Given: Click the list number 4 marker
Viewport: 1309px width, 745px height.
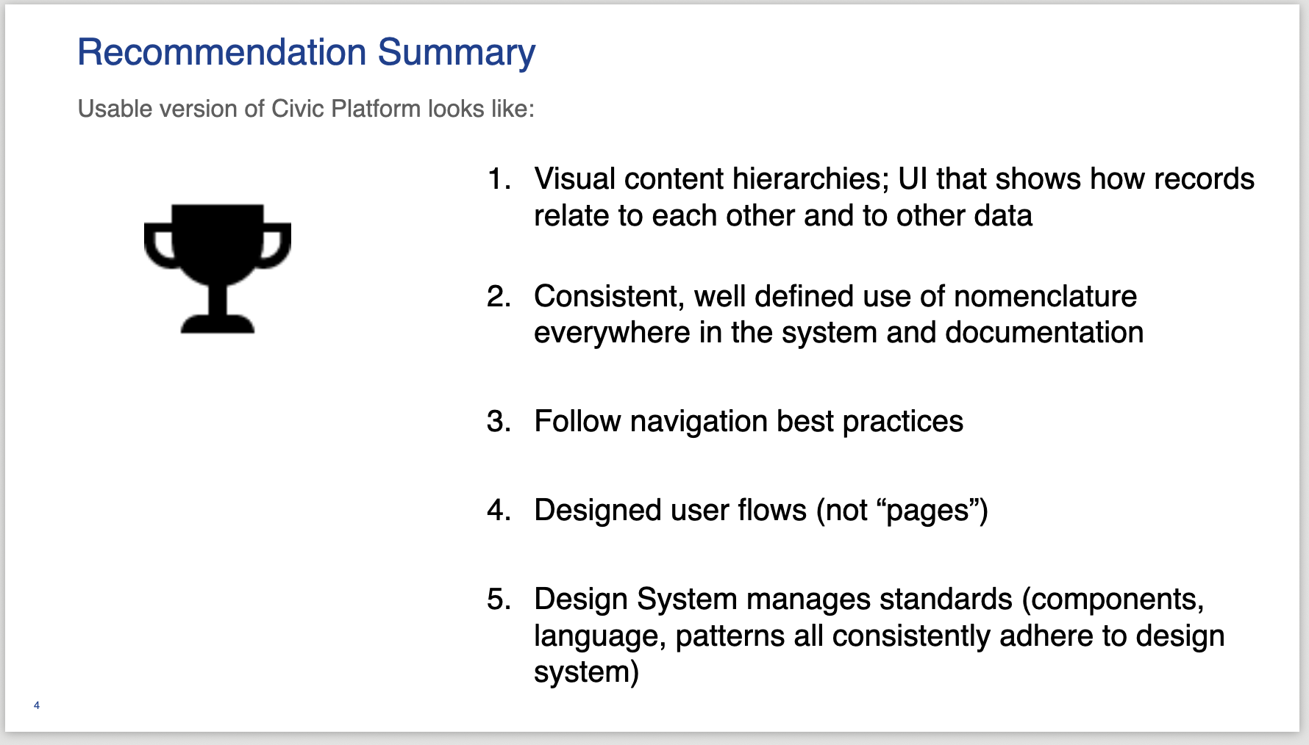Looking at the screenshot, I should click(499, 511).
